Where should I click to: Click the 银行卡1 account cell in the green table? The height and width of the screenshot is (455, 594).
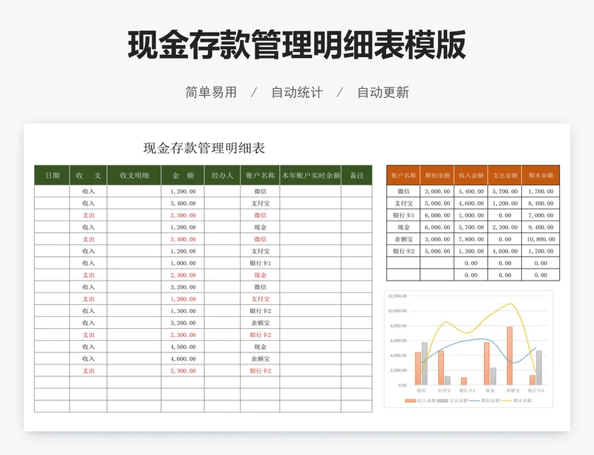261,263
